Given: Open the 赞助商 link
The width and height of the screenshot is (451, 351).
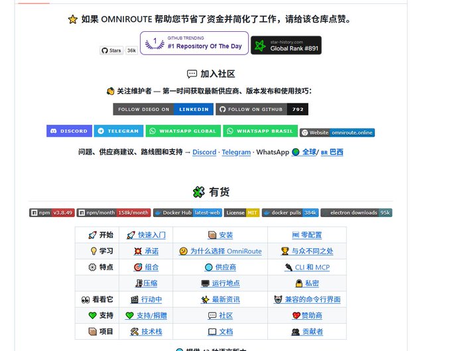Looking at the screenshot, I should click(307, 316).
